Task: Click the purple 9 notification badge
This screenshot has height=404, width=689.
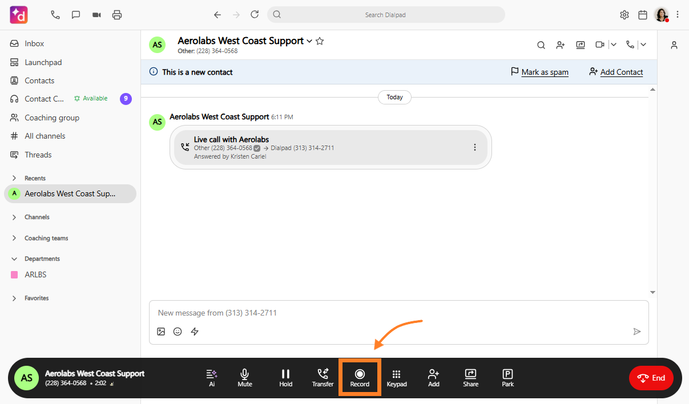Action: (x=126, y=99)
